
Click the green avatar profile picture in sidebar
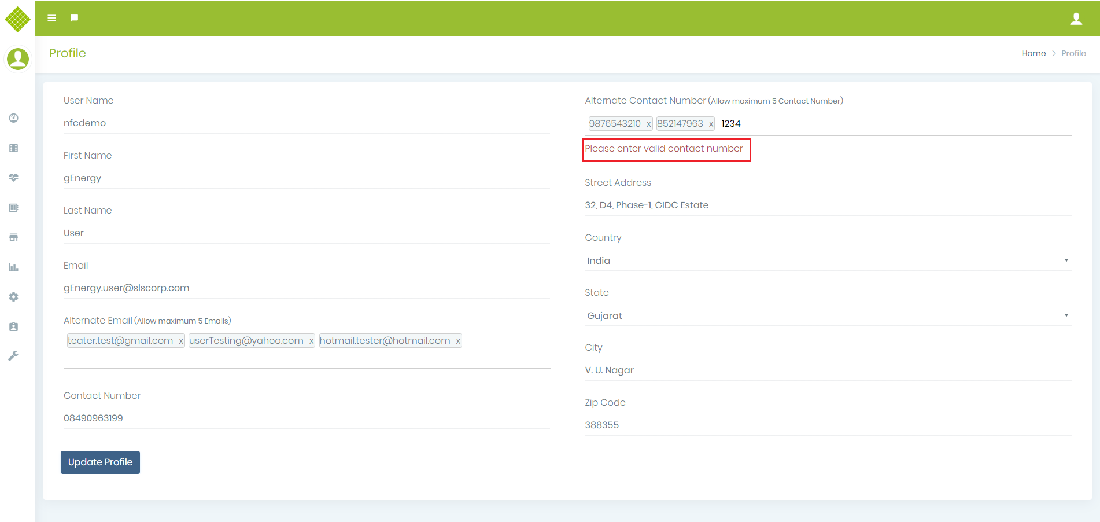point(17,58)
